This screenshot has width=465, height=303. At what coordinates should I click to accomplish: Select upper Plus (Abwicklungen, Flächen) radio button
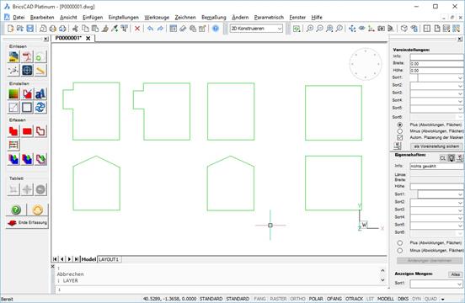(400, 125)
